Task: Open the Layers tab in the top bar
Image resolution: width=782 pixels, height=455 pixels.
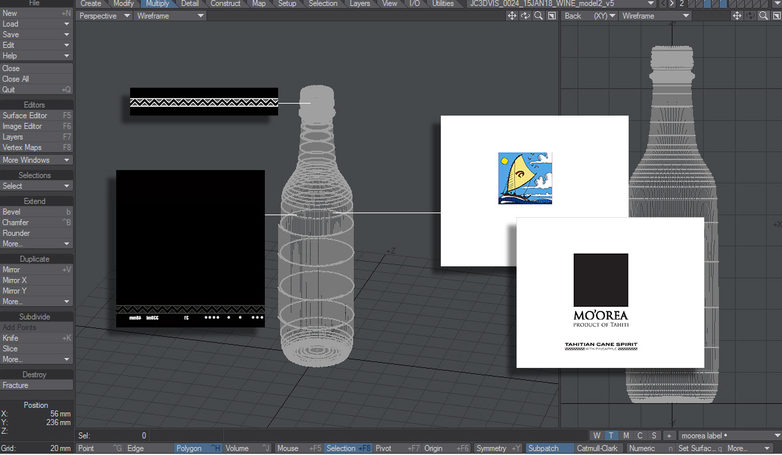Action: coord(360,3)
